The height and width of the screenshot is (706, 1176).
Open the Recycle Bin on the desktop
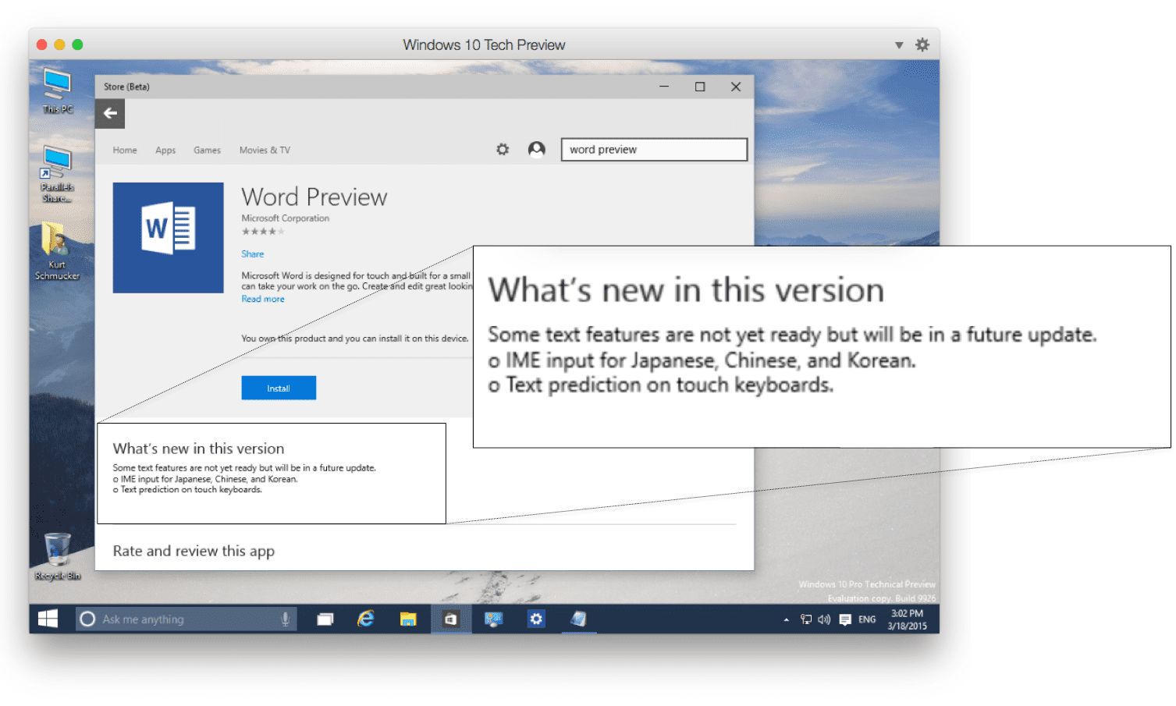58,557
